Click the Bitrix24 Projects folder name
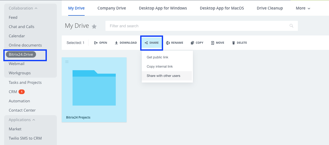The image size is (329, 145). tap(78, 117)
